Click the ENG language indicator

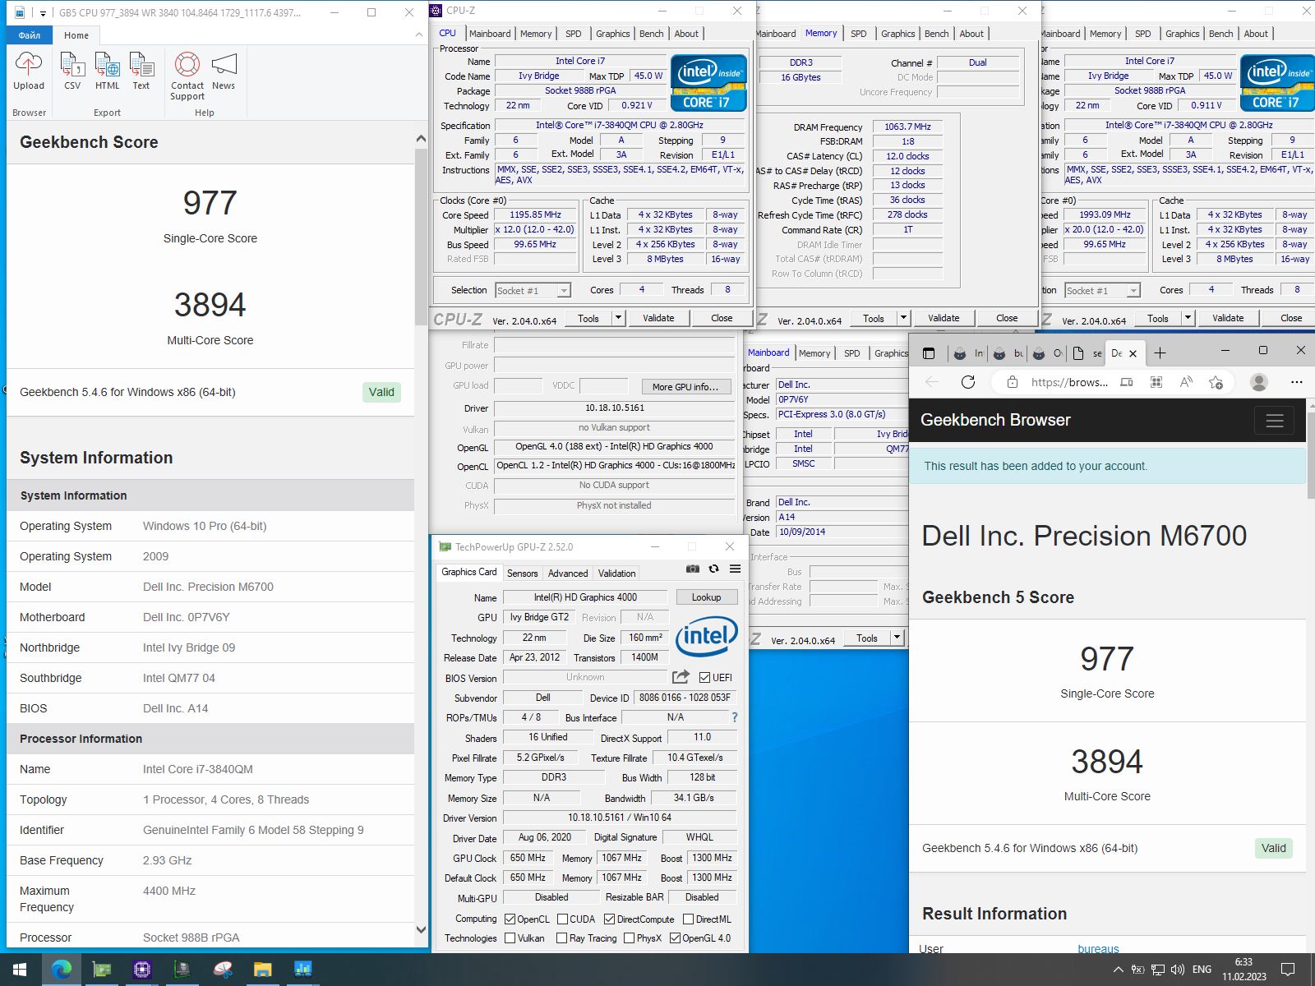pos(1202,970)
